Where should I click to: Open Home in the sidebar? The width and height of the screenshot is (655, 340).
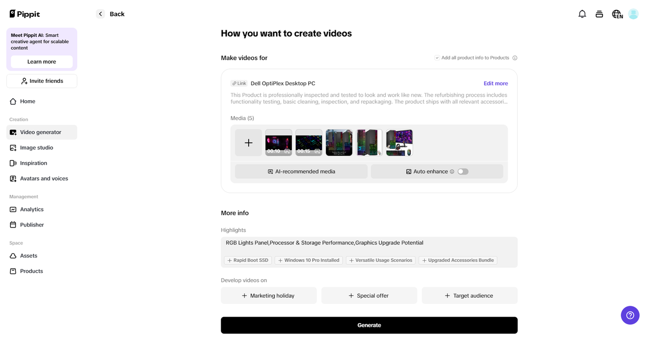42,101
